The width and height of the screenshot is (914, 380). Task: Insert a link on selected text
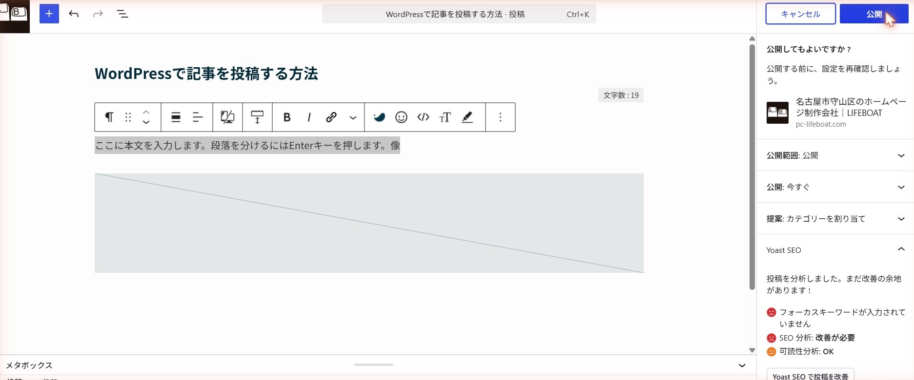coord(331,117)
